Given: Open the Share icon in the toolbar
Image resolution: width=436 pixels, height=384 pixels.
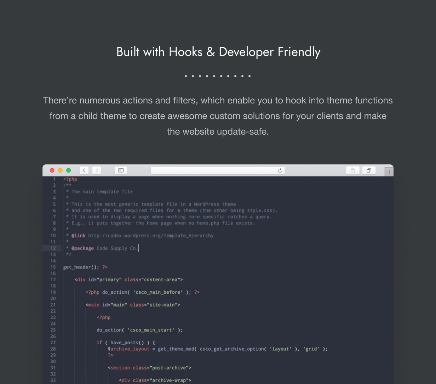Looking at the screenshot, I should [x=352, y=170].
